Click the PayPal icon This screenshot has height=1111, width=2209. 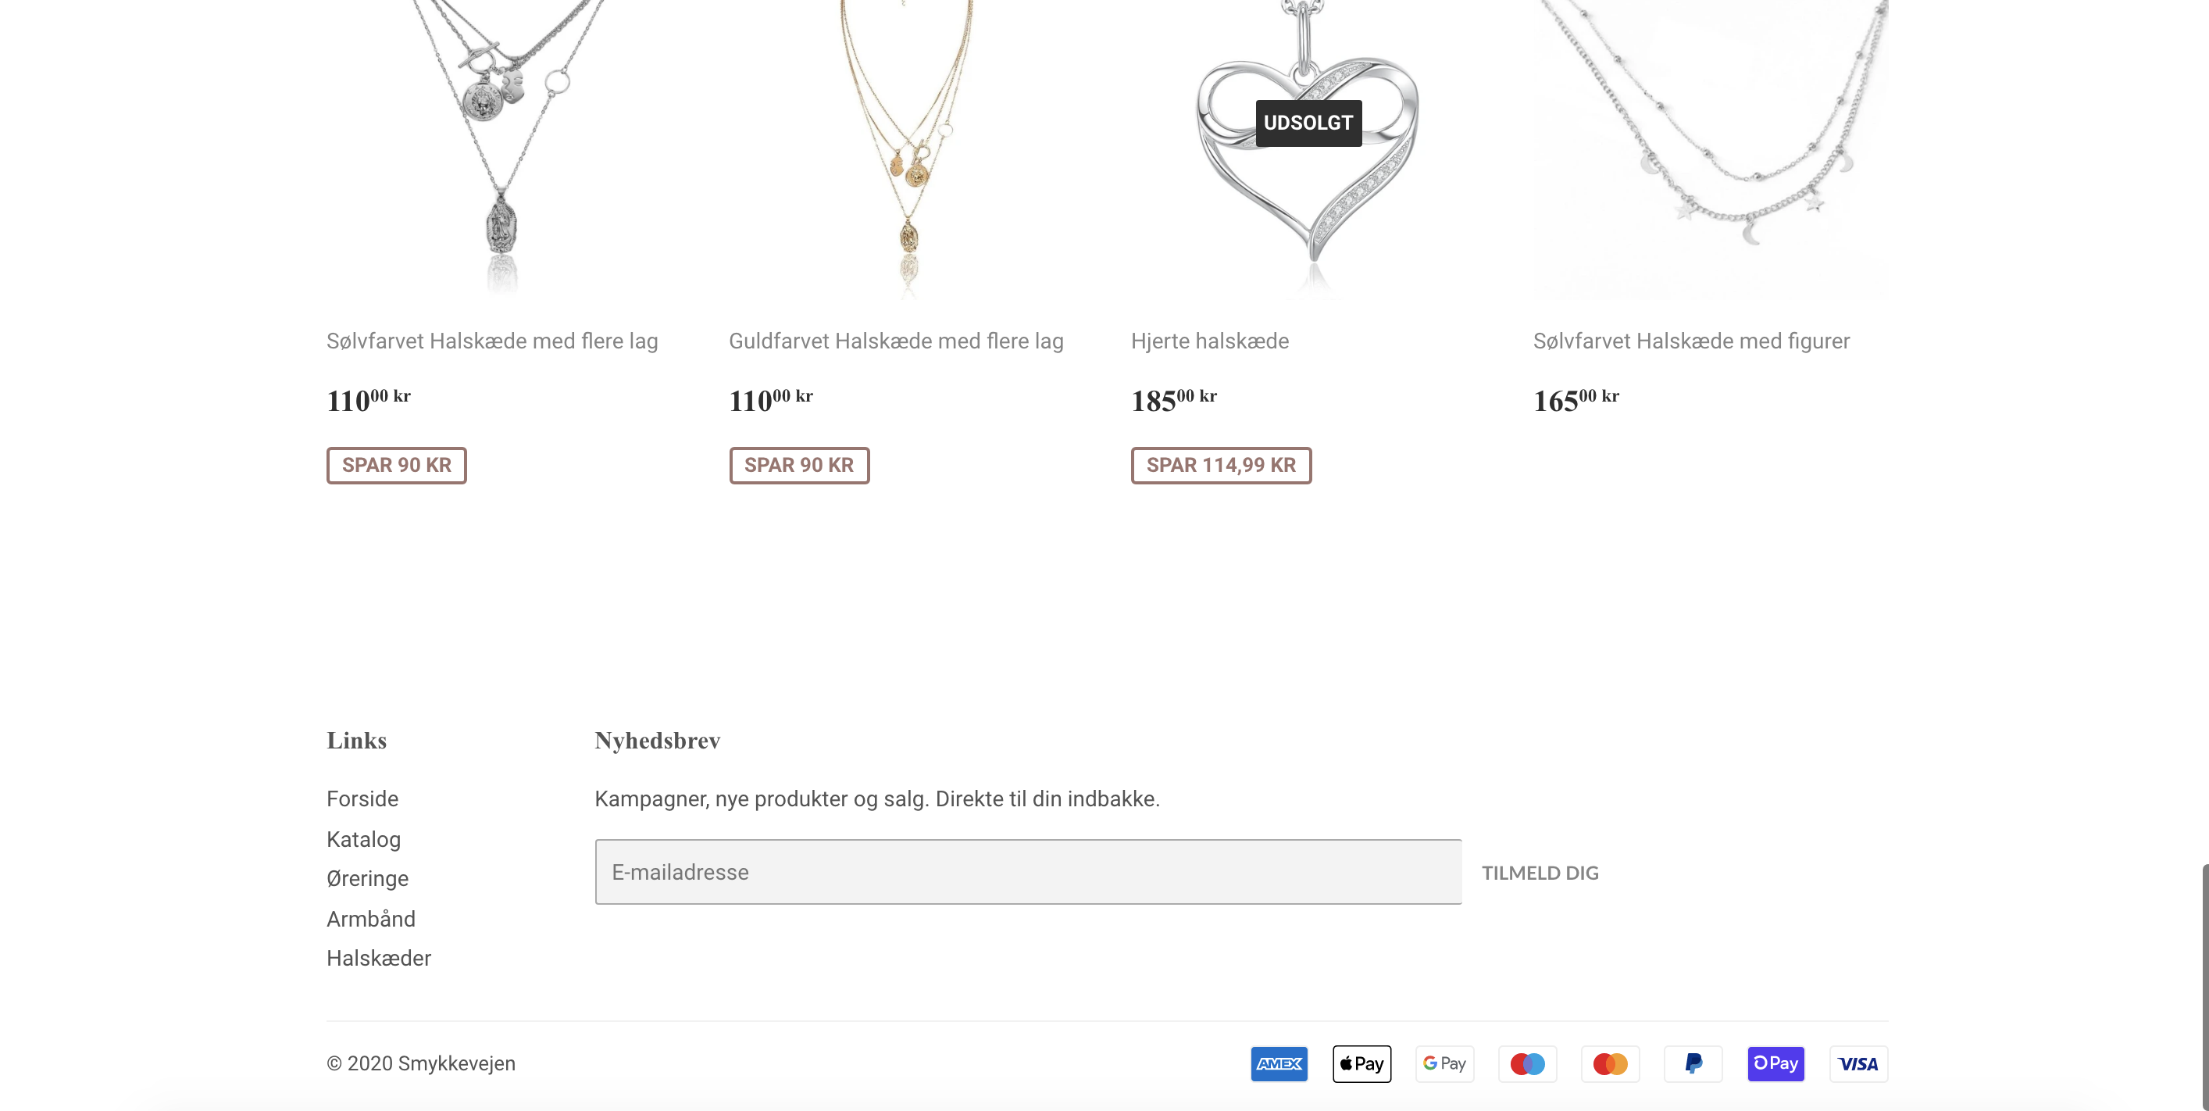point(1693,1064)
